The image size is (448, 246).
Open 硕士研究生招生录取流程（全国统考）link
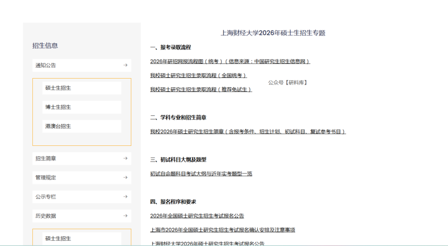point(198,76)
